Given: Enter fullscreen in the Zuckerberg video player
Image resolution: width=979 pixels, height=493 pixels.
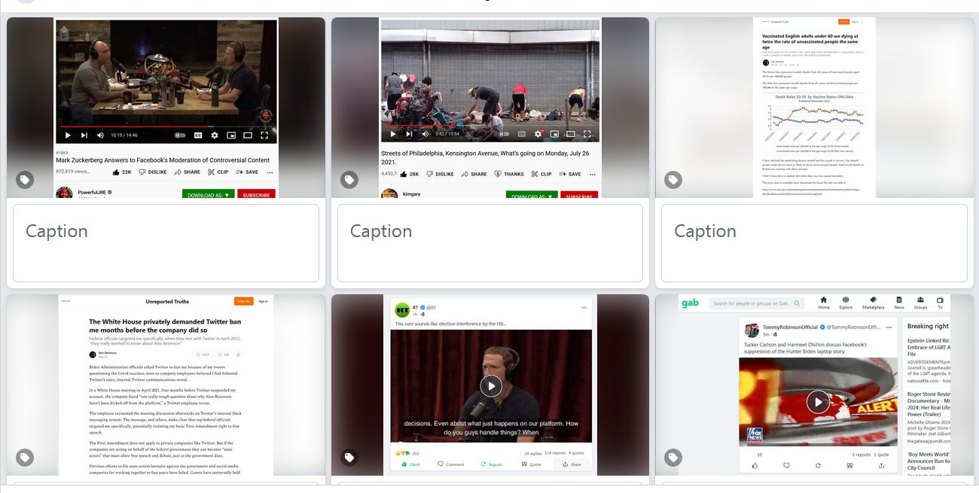Looking at the screenshot, I should [264, 135].
